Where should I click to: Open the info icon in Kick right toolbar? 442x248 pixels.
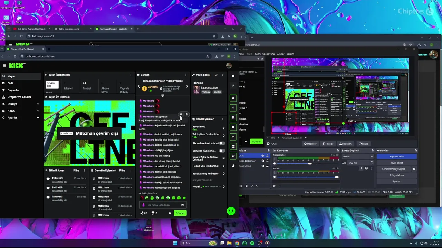click(x=233, y=76)
